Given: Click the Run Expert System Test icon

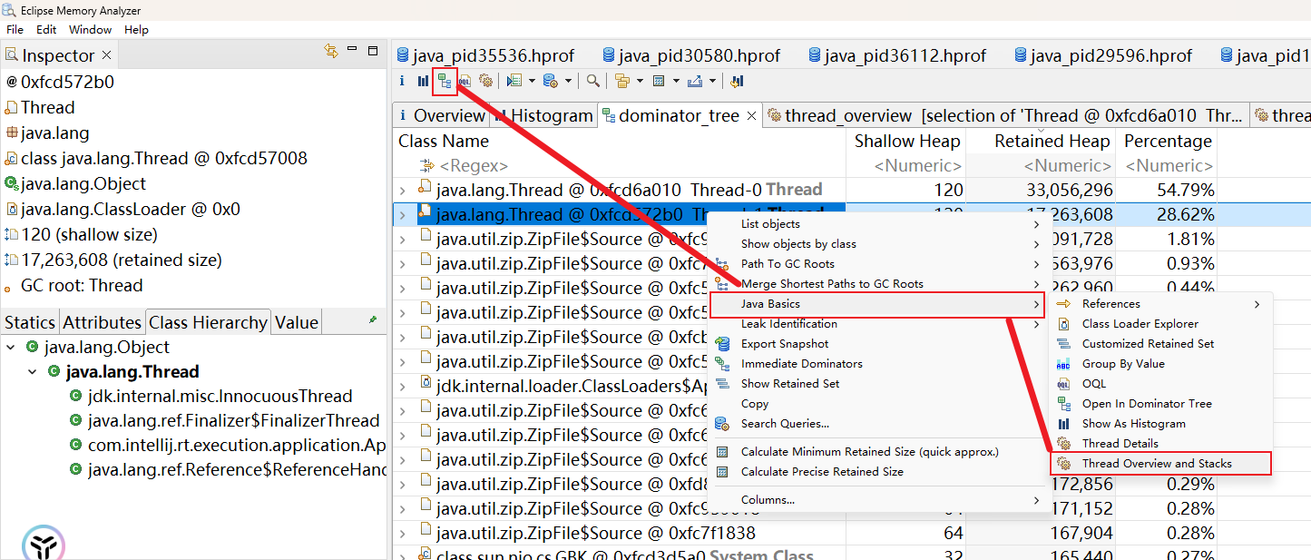Looking at the screenshot, I should point(514,81).
